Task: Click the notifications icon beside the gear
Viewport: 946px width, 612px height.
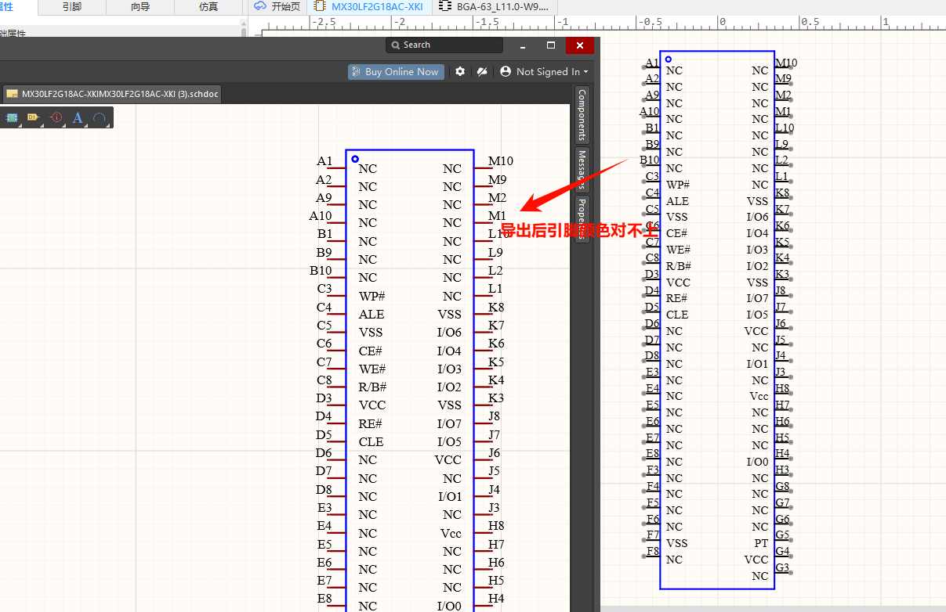Action: 482,71
